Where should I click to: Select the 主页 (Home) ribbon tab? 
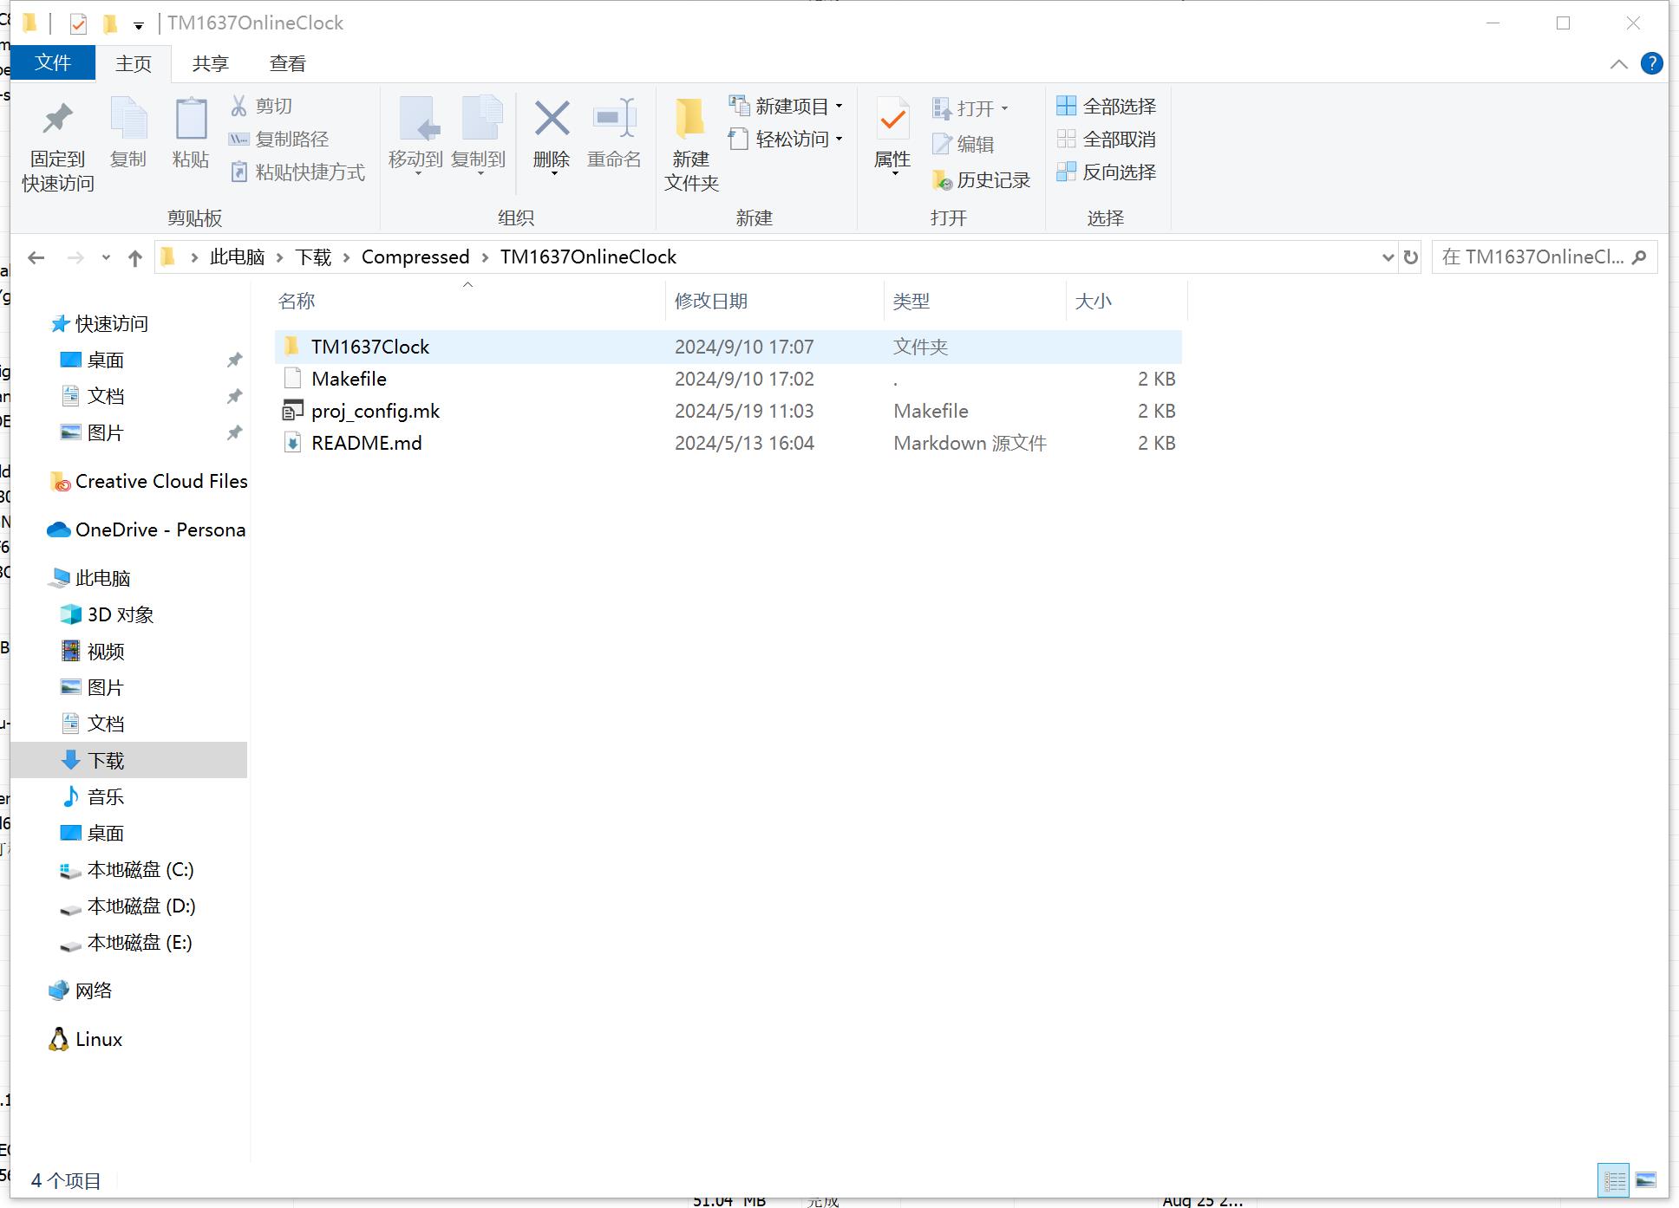click(x=135, y=62)
